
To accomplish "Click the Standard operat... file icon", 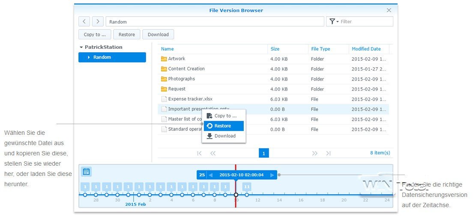I will pyautogui.click(x=164, y=129).
